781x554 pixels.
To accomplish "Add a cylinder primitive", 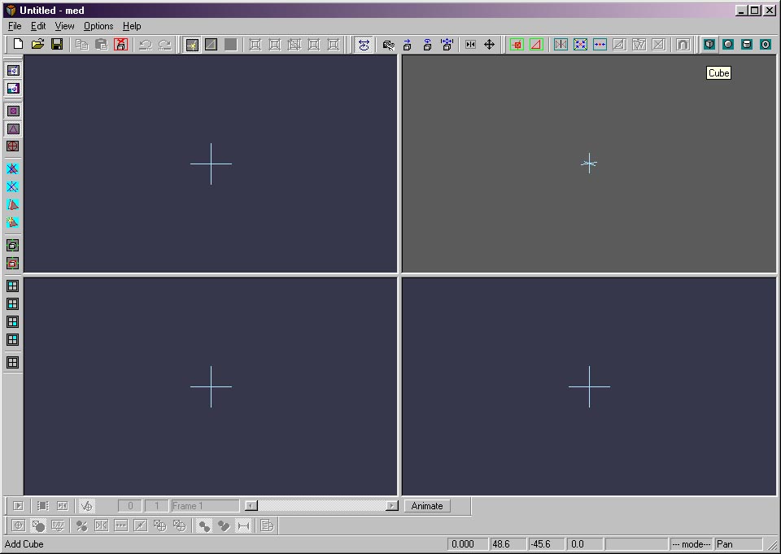I will click(x=747, y=45).
